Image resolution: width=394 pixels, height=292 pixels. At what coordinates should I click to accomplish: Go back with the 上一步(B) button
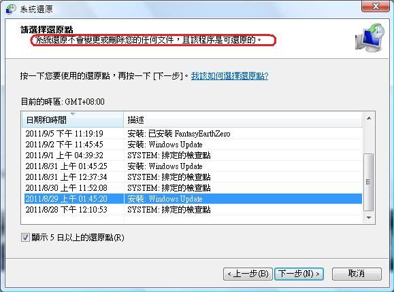pyautogui.click(x=248, y=274)
